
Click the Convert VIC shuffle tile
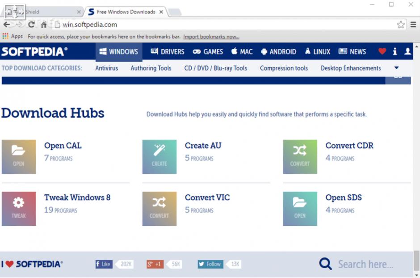(x=160, y=209)
